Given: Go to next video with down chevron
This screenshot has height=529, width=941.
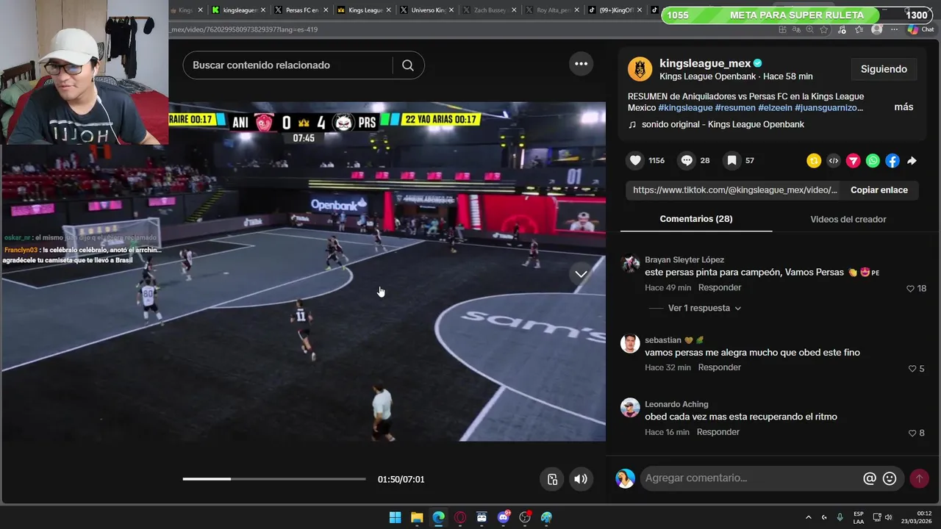Looking at the screenshot, I should click(581, 274).
